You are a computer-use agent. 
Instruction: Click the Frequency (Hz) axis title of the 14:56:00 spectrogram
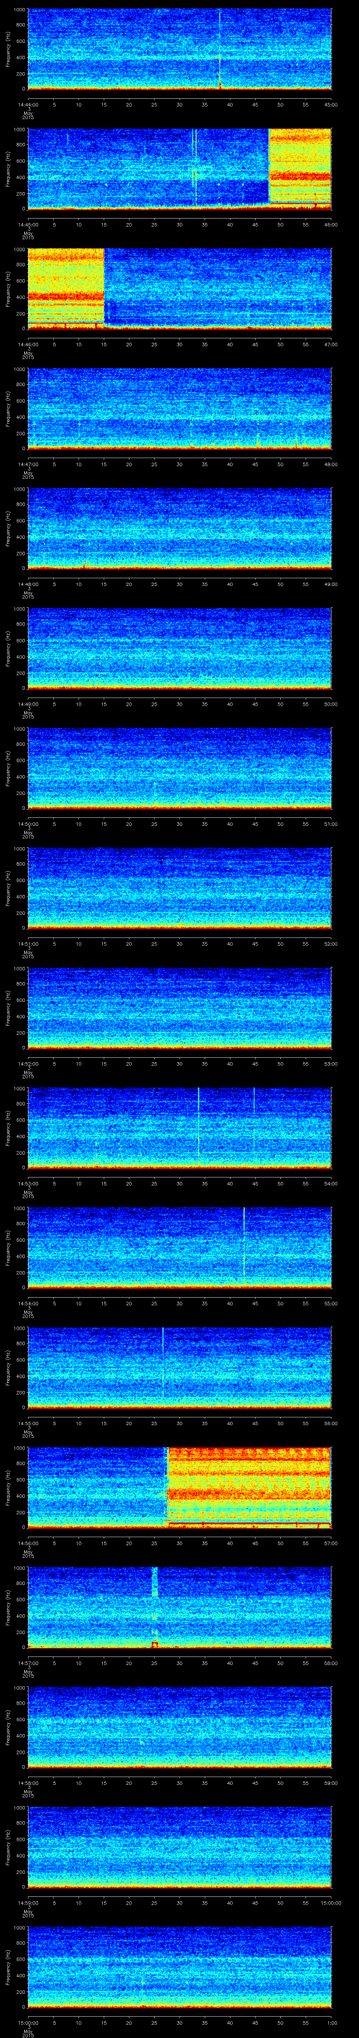(x=8, y=1487)
